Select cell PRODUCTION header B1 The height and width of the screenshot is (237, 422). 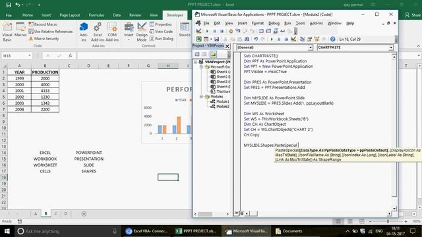coord(45,72)
